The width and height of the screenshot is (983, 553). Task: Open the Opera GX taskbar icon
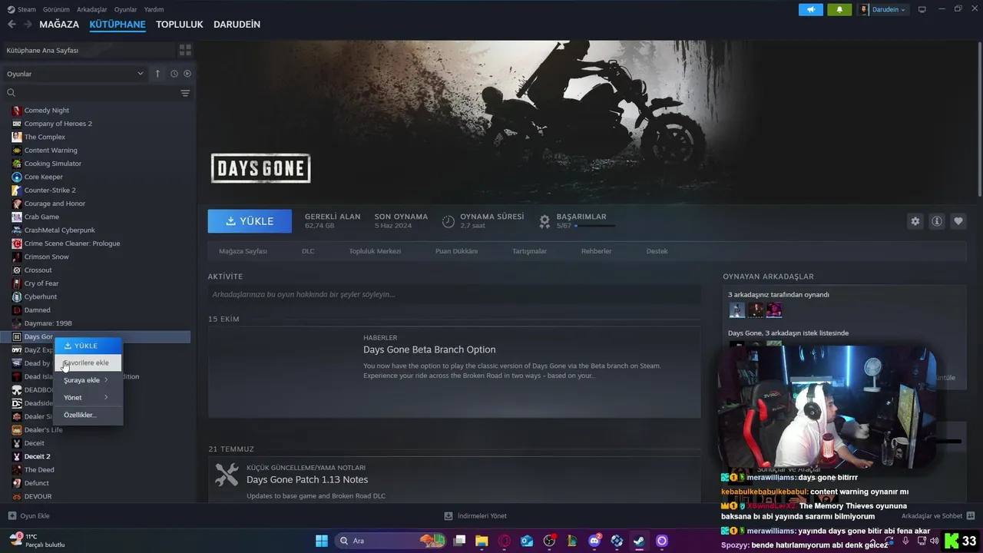pos(505,541)
